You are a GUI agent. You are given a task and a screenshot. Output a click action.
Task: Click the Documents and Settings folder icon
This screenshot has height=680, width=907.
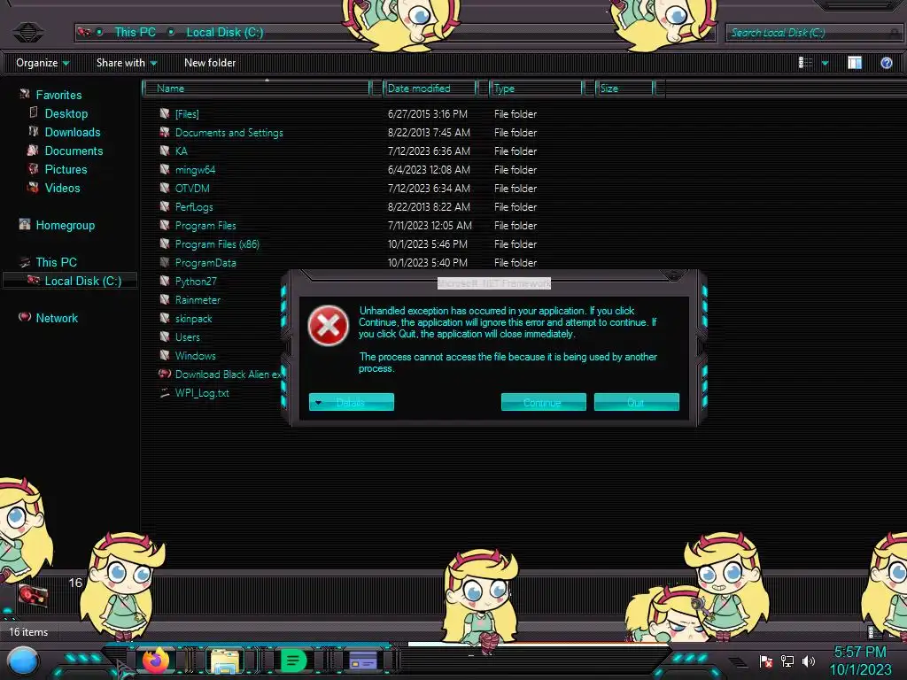pyautogui.click(x=165, y=132)
